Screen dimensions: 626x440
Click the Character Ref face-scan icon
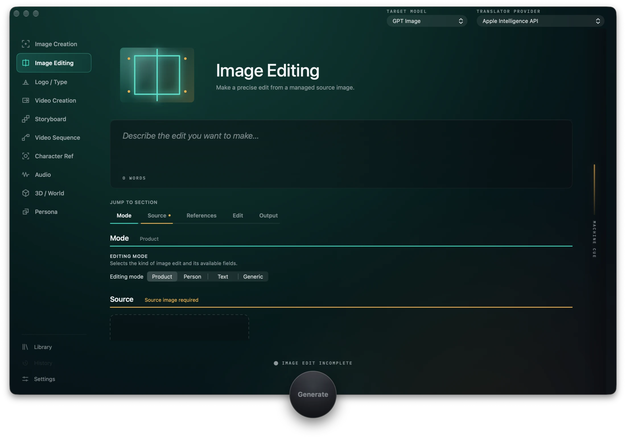(26, 156)
